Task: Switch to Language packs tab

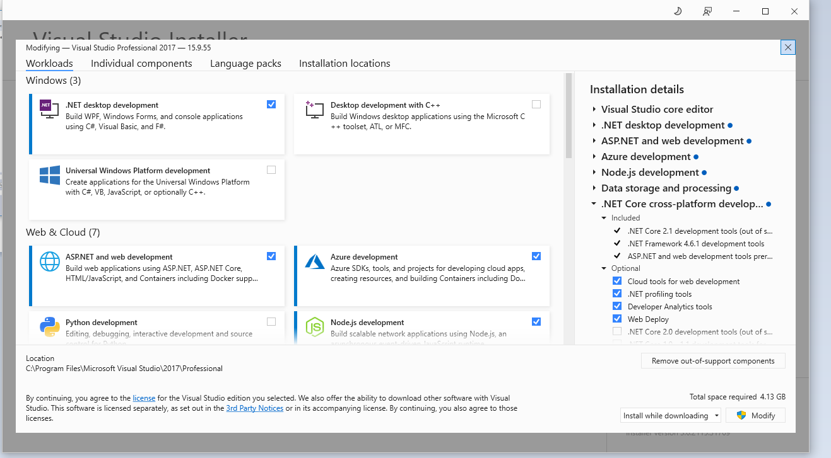Action: point(245,63)
